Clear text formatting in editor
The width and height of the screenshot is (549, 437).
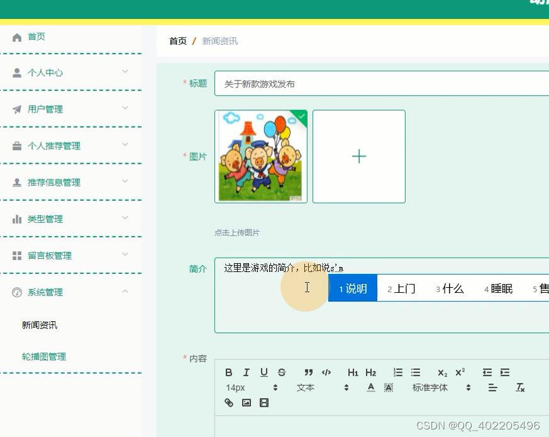(x=520, y=387)
